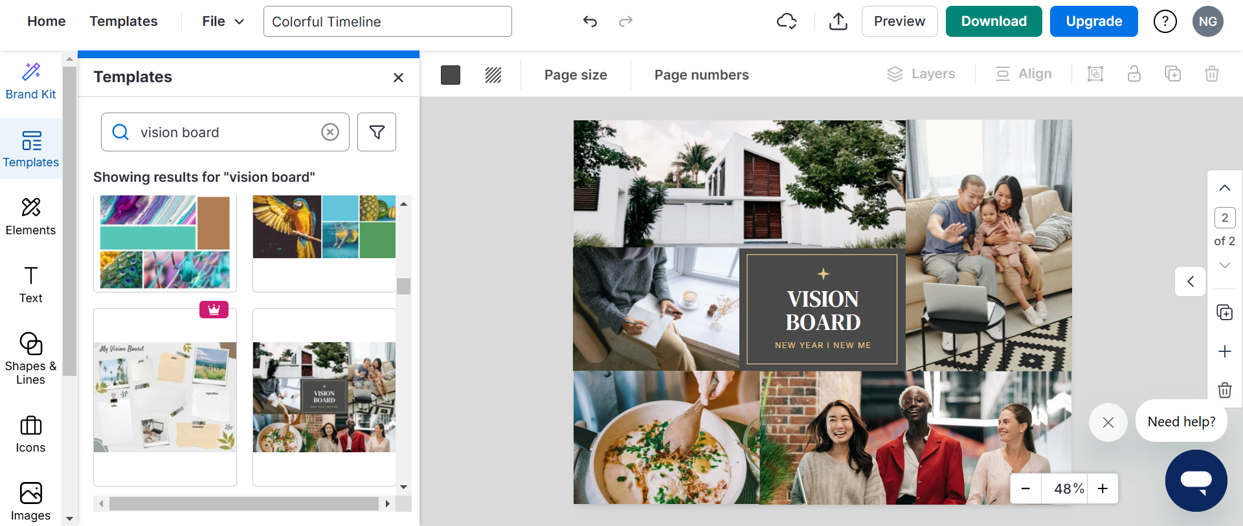The image size is (1243, 526).
Task: Open the Text tool panel
Action: 30,285
